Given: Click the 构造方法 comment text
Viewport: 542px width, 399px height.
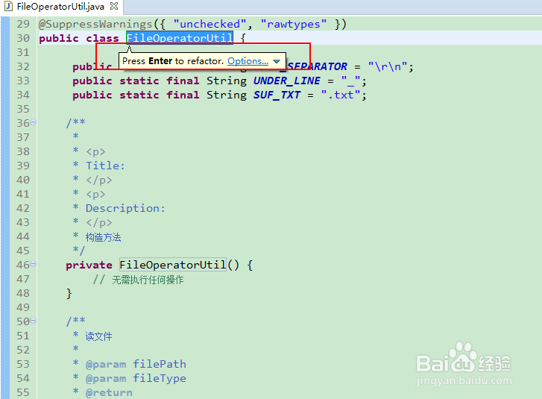Looking at the screenshot, I should 103,237.
